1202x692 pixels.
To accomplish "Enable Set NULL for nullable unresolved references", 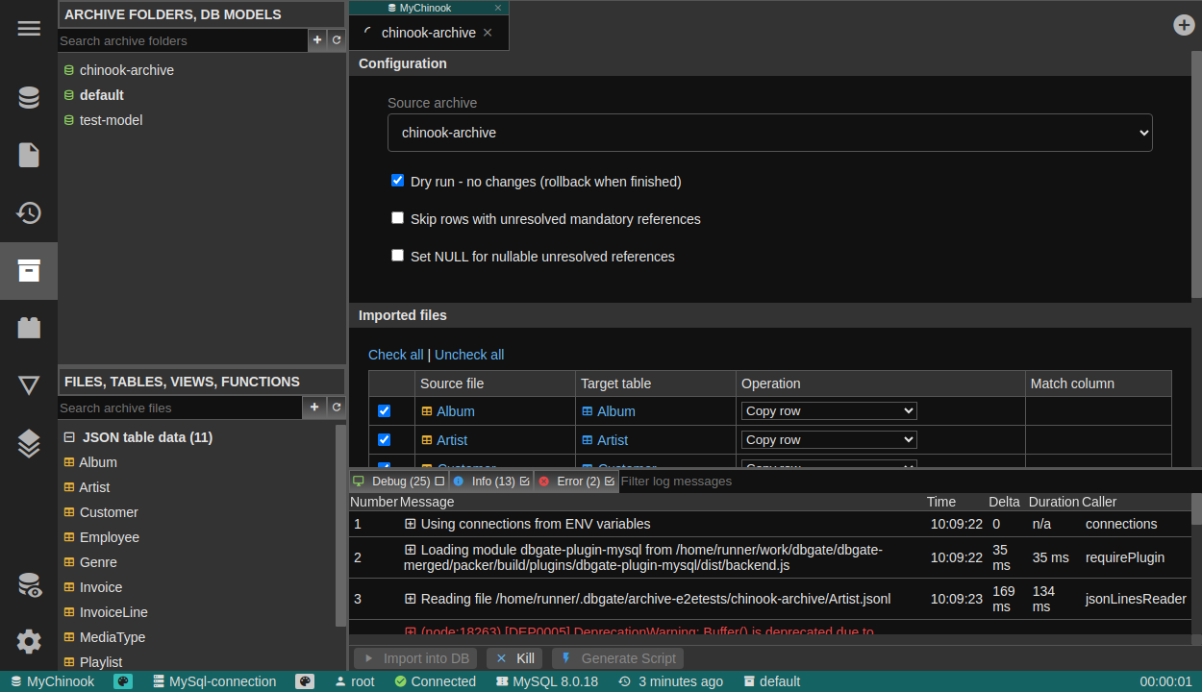I will point(397,256).
